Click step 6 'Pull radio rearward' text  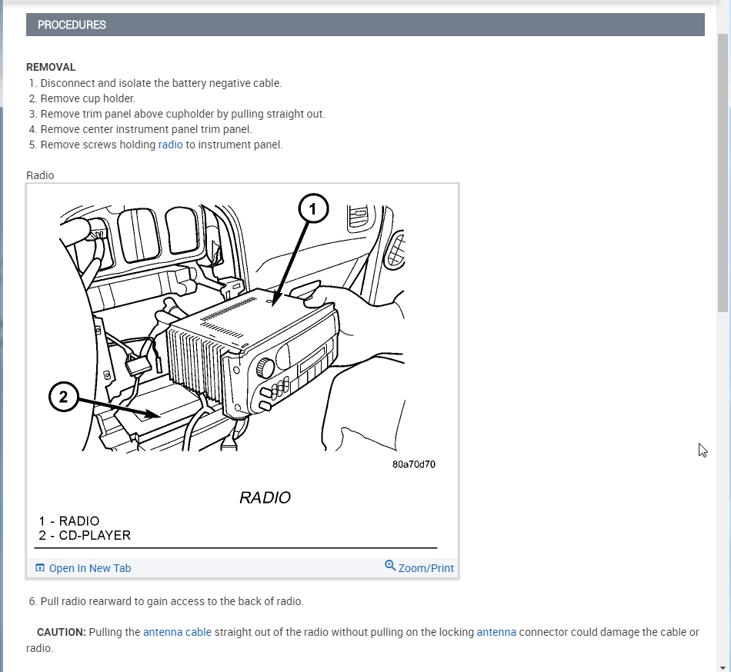[x=172, y=601]
